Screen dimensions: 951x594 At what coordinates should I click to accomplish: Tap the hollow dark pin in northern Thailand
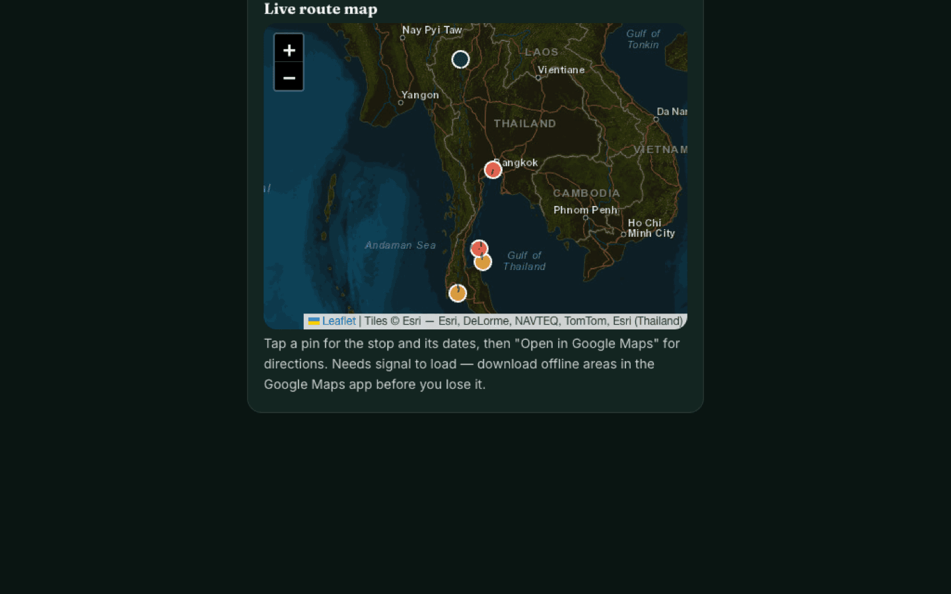[x=460, y=59]
